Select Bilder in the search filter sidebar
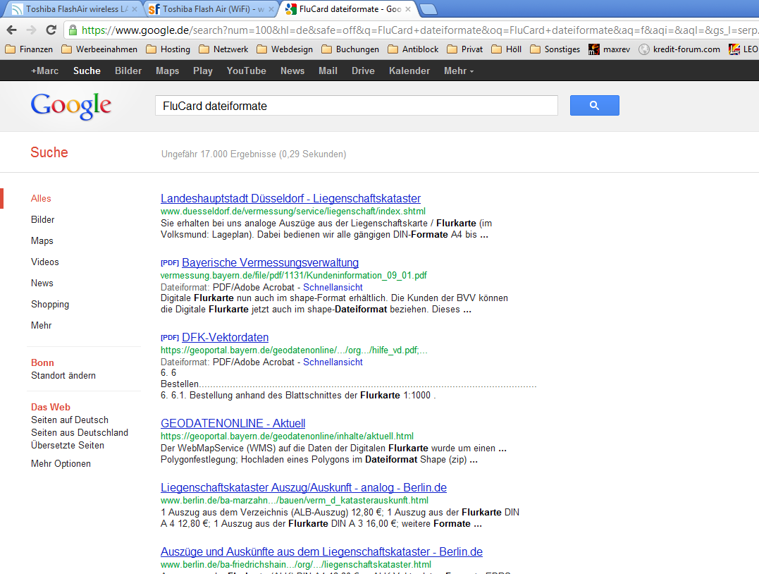 42,219
